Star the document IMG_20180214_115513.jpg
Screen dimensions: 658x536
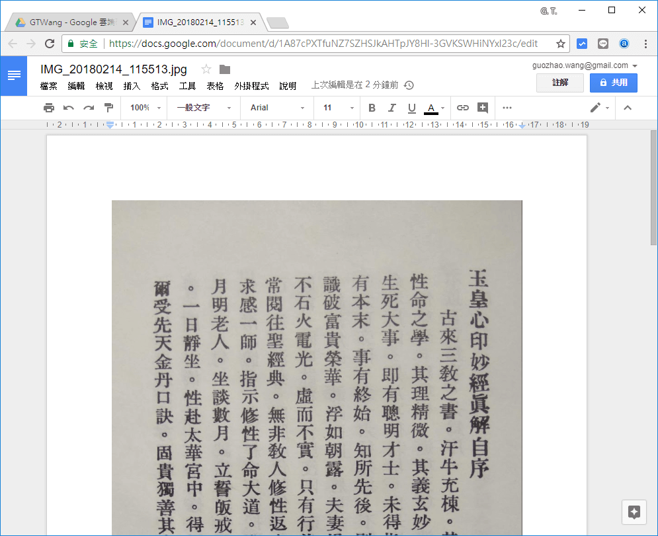tap(206, 69)
